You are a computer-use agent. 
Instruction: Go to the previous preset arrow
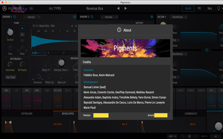click(118, 9)
